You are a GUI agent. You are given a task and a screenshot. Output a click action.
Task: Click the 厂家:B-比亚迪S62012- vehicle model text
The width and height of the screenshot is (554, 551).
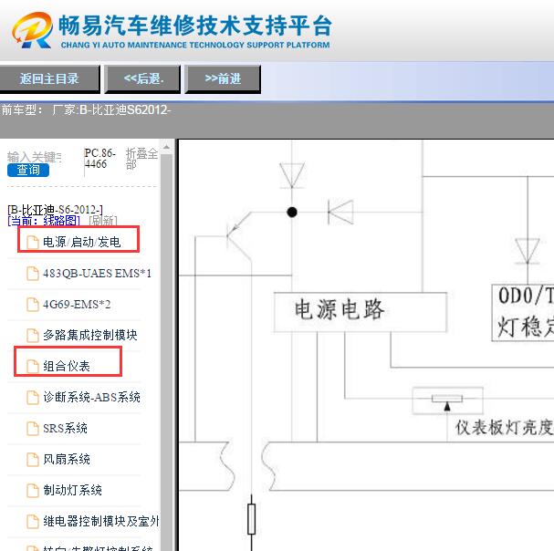111,110
